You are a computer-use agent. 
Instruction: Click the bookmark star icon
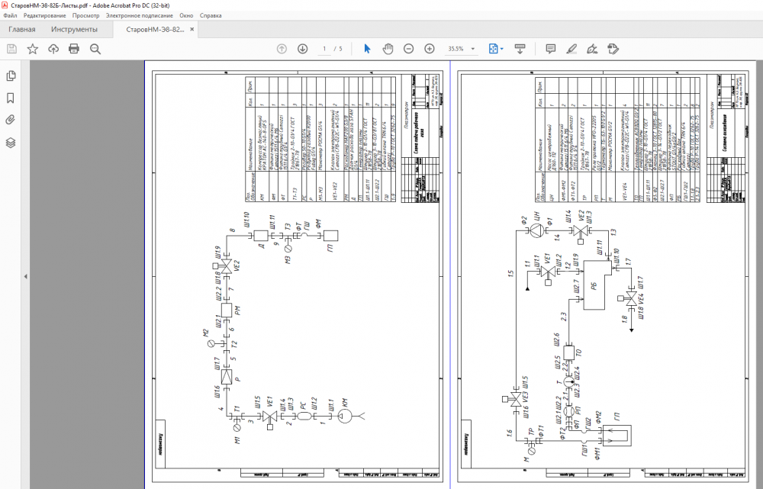pyautogui.click(x=33, y=49)
